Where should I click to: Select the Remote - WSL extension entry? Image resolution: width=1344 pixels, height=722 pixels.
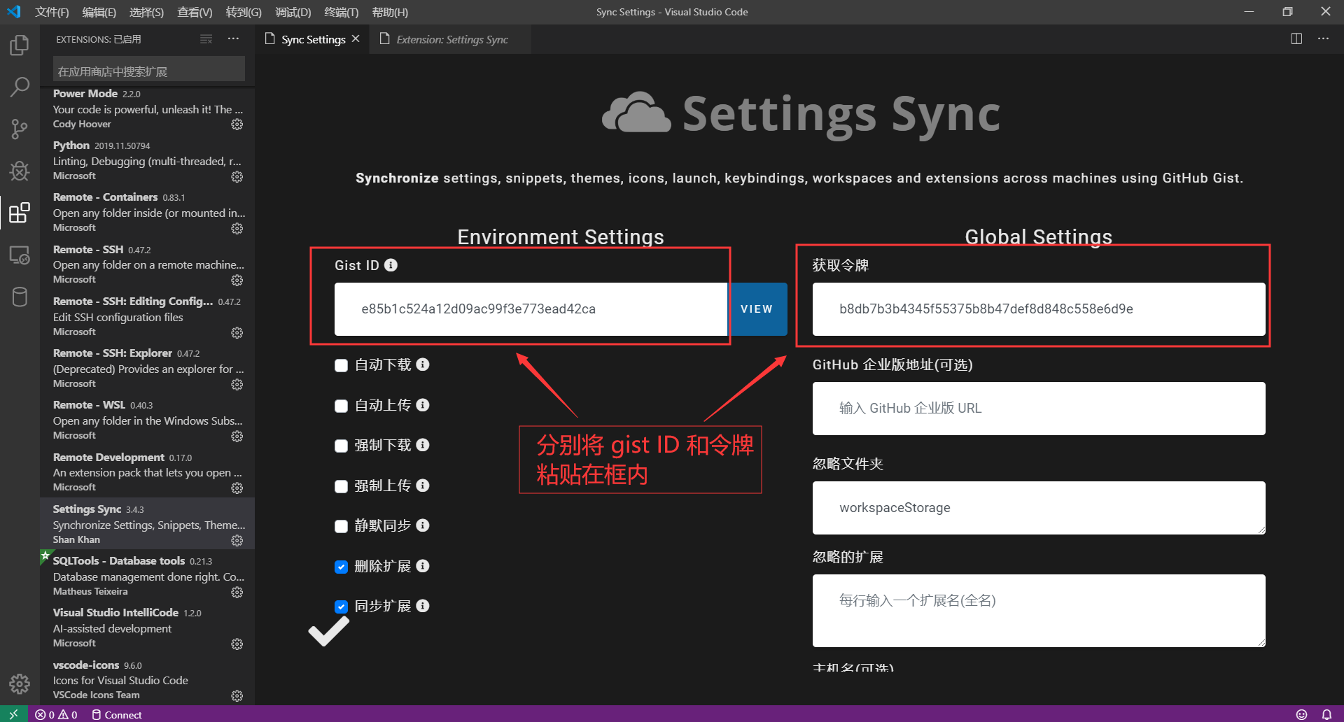[147, 420]
